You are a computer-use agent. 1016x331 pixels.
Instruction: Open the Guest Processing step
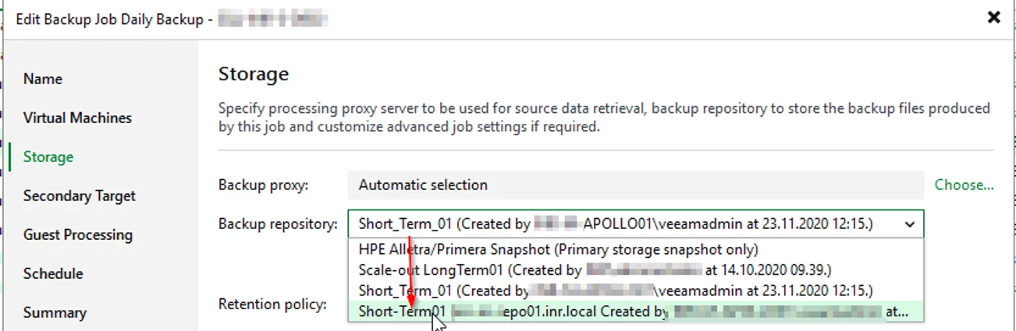point(77,234)
